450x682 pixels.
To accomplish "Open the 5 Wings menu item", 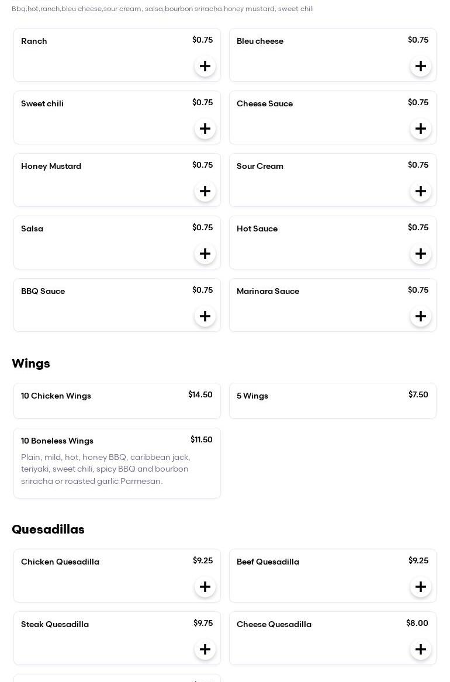I will (x=333, y=401).
